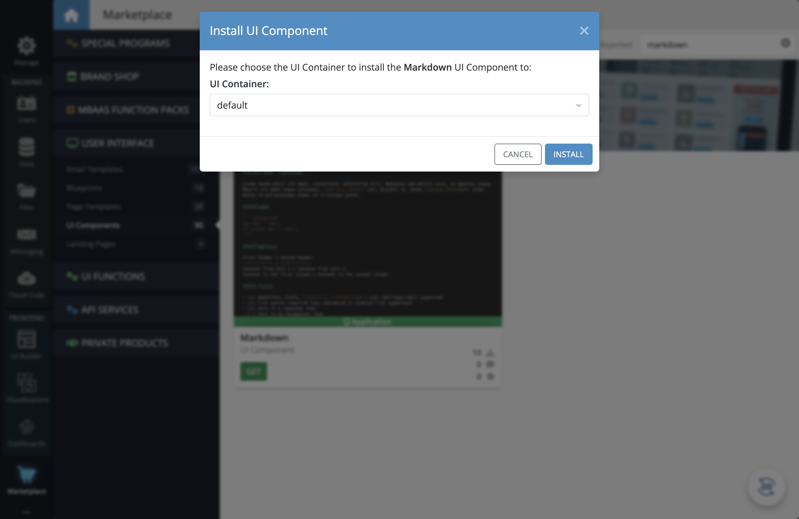Close the Install UI Component dialog
This screenshot has height=519, width=799.
584,30
